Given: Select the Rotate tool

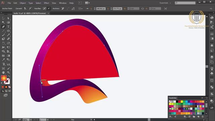Looking at the screenshot, I should point(3,43).
